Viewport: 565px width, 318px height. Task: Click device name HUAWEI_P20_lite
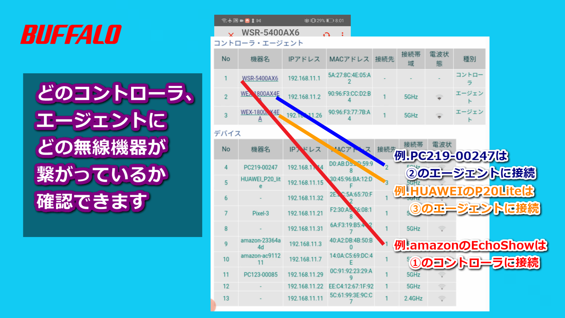click(260, 183)
